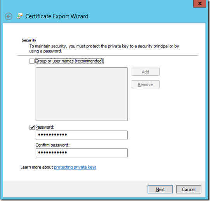Click the Confirm password label
Image resolution: width=210 pixels, height=201 pixels.
tap(52, 145)
